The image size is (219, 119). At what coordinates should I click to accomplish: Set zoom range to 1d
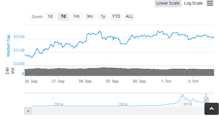[x=50, y=16]
